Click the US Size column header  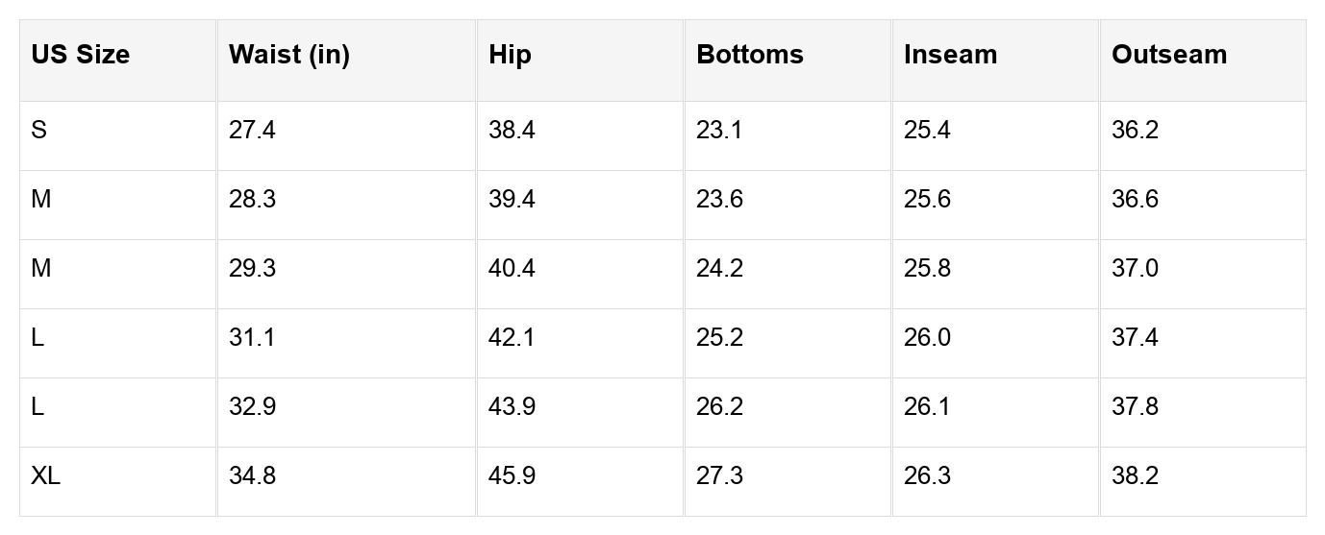80,55
